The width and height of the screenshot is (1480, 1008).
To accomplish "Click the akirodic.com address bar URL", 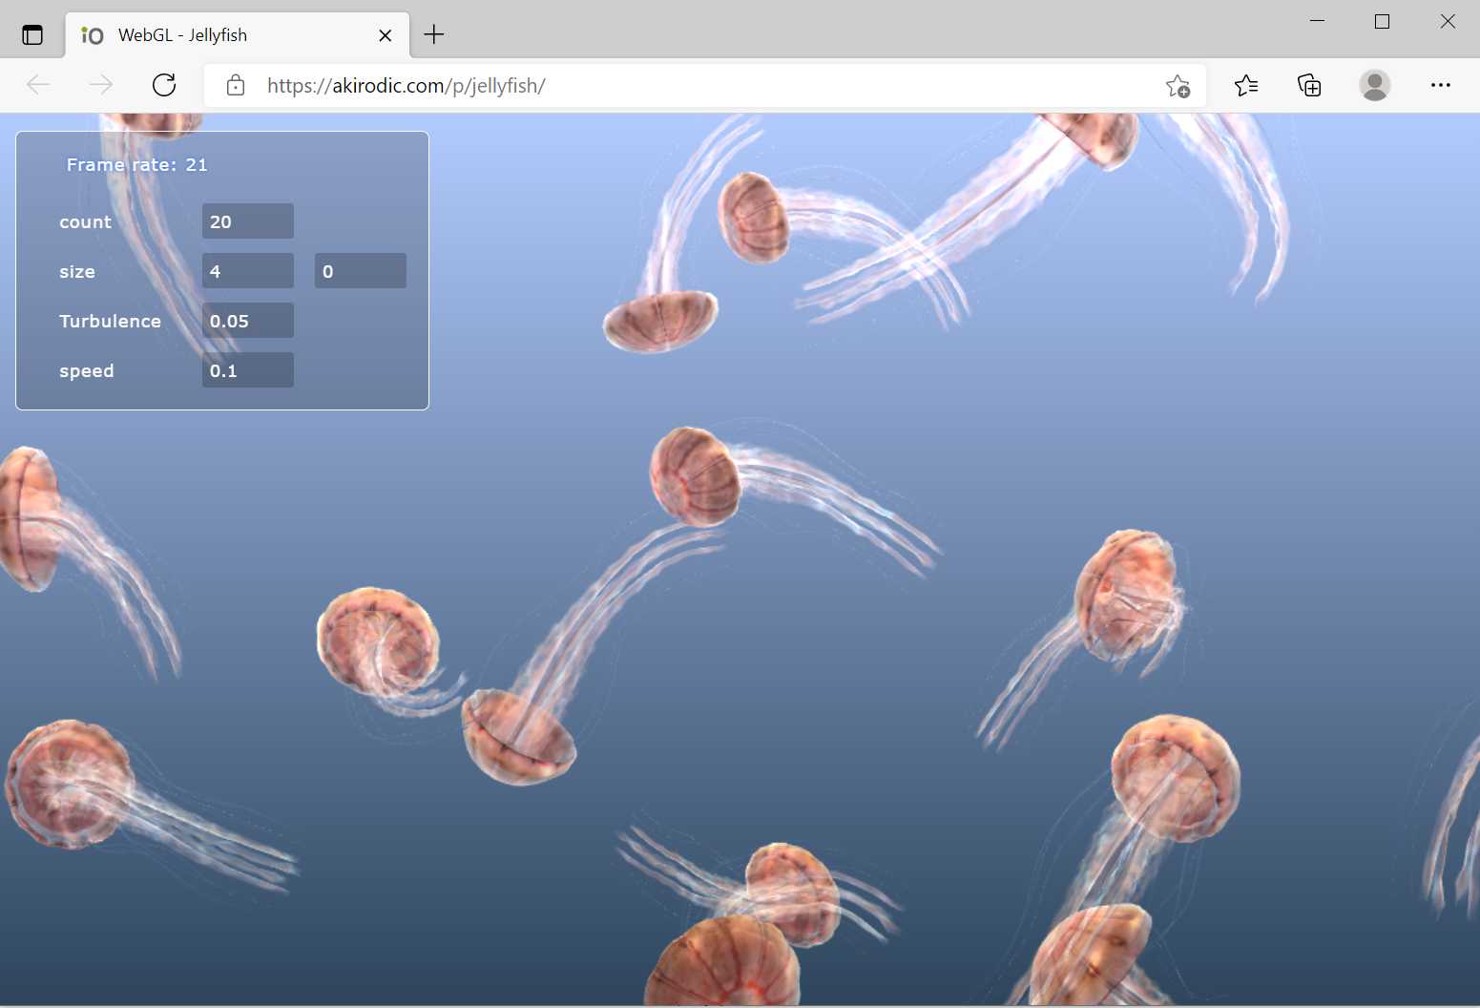I will 406,86.
